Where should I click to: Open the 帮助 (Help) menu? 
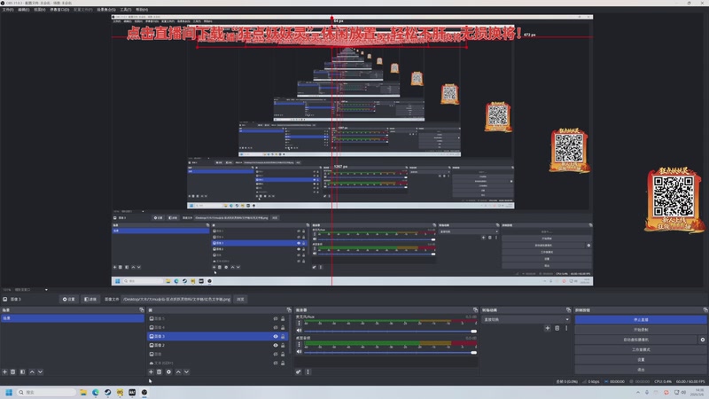tap(142, 10)
